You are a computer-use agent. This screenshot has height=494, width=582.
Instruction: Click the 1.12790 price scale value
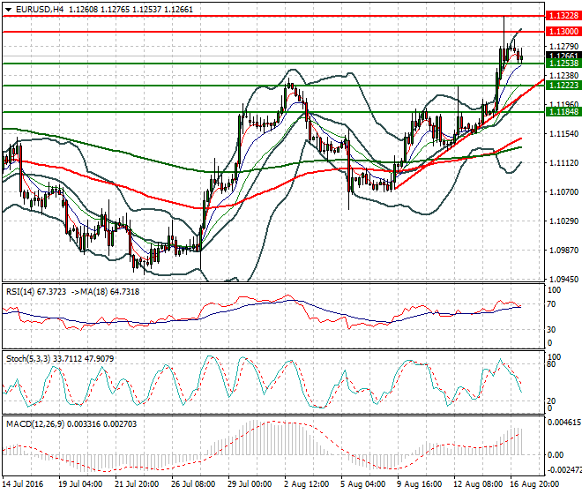click(563, 47)
